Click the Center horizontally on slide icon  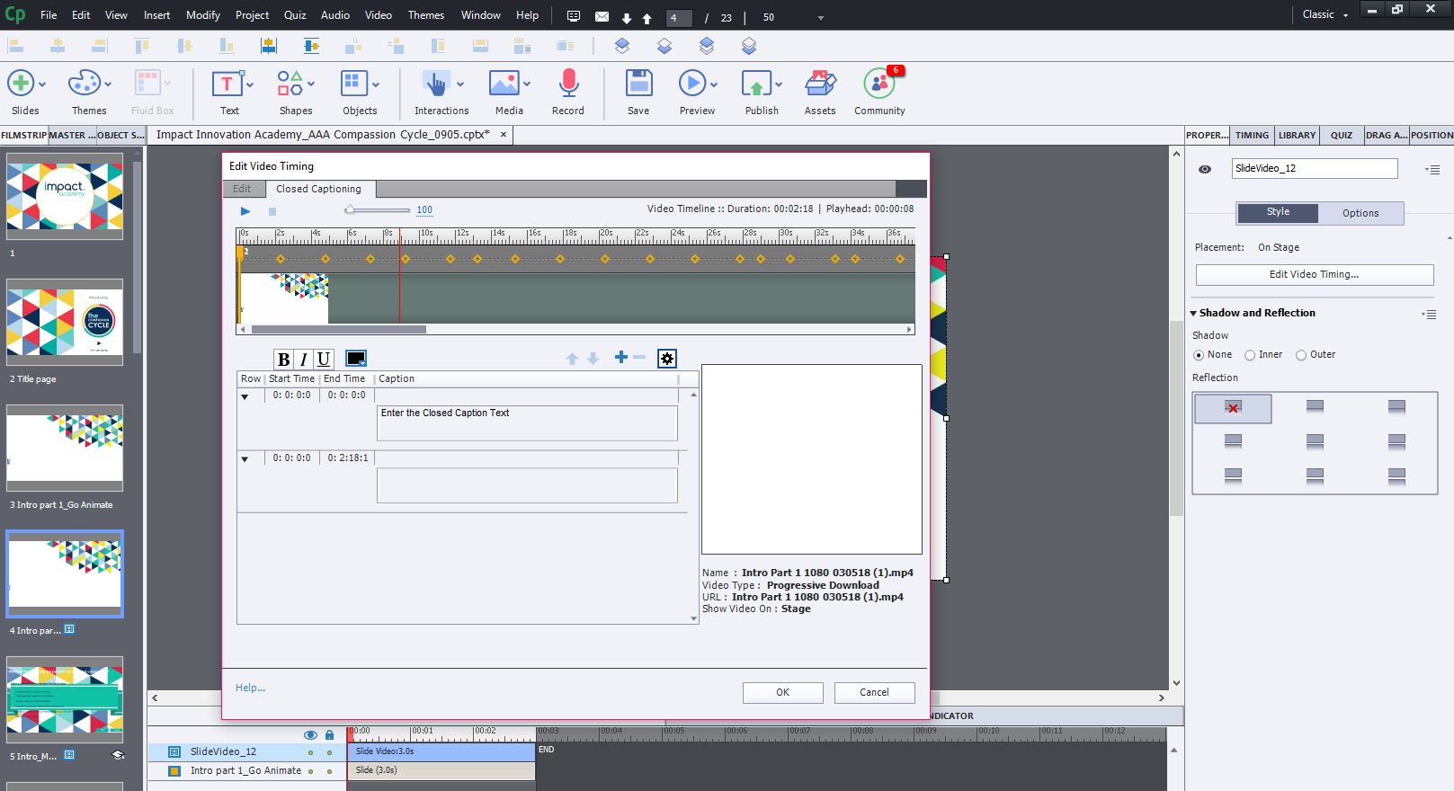268,46
